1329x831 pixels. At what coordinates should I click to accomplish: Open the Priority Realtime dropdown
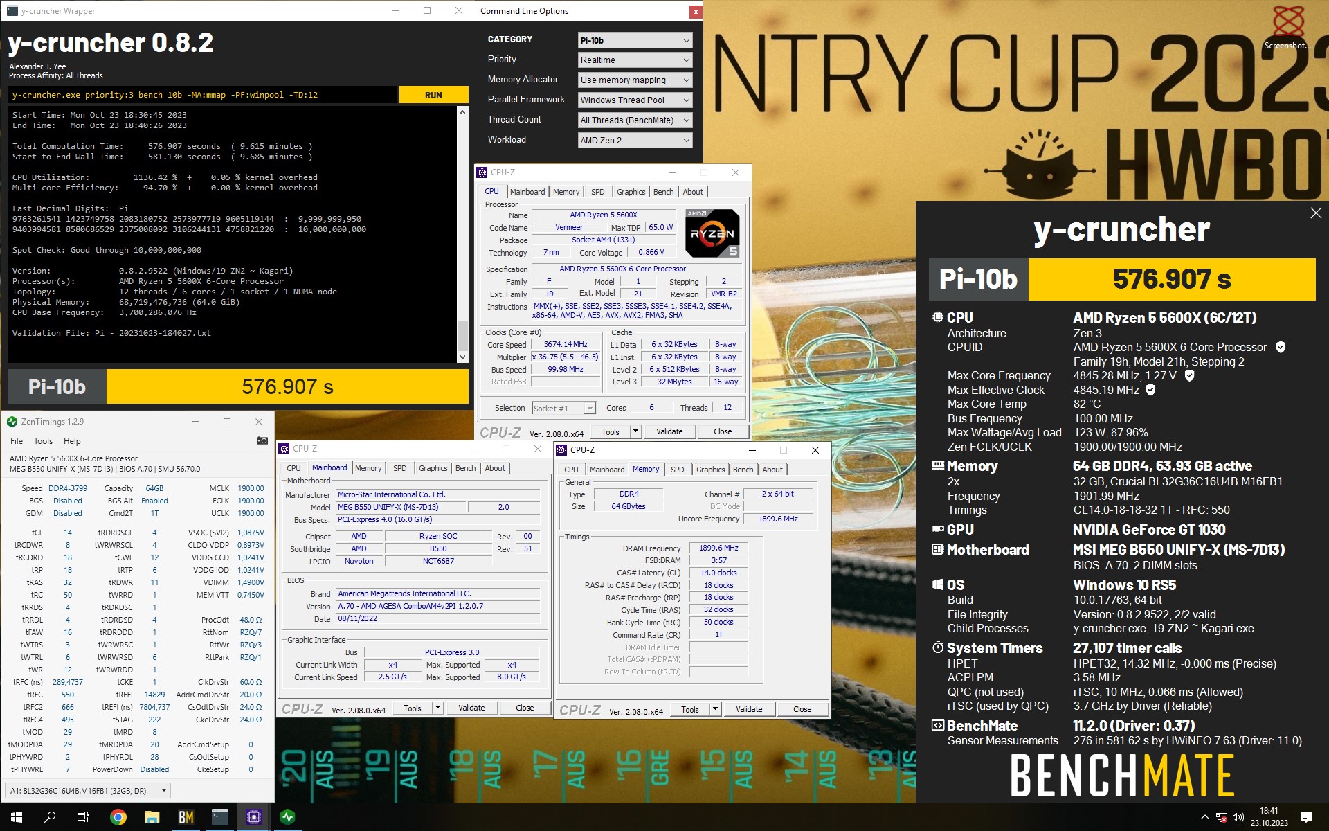point(635,60)
